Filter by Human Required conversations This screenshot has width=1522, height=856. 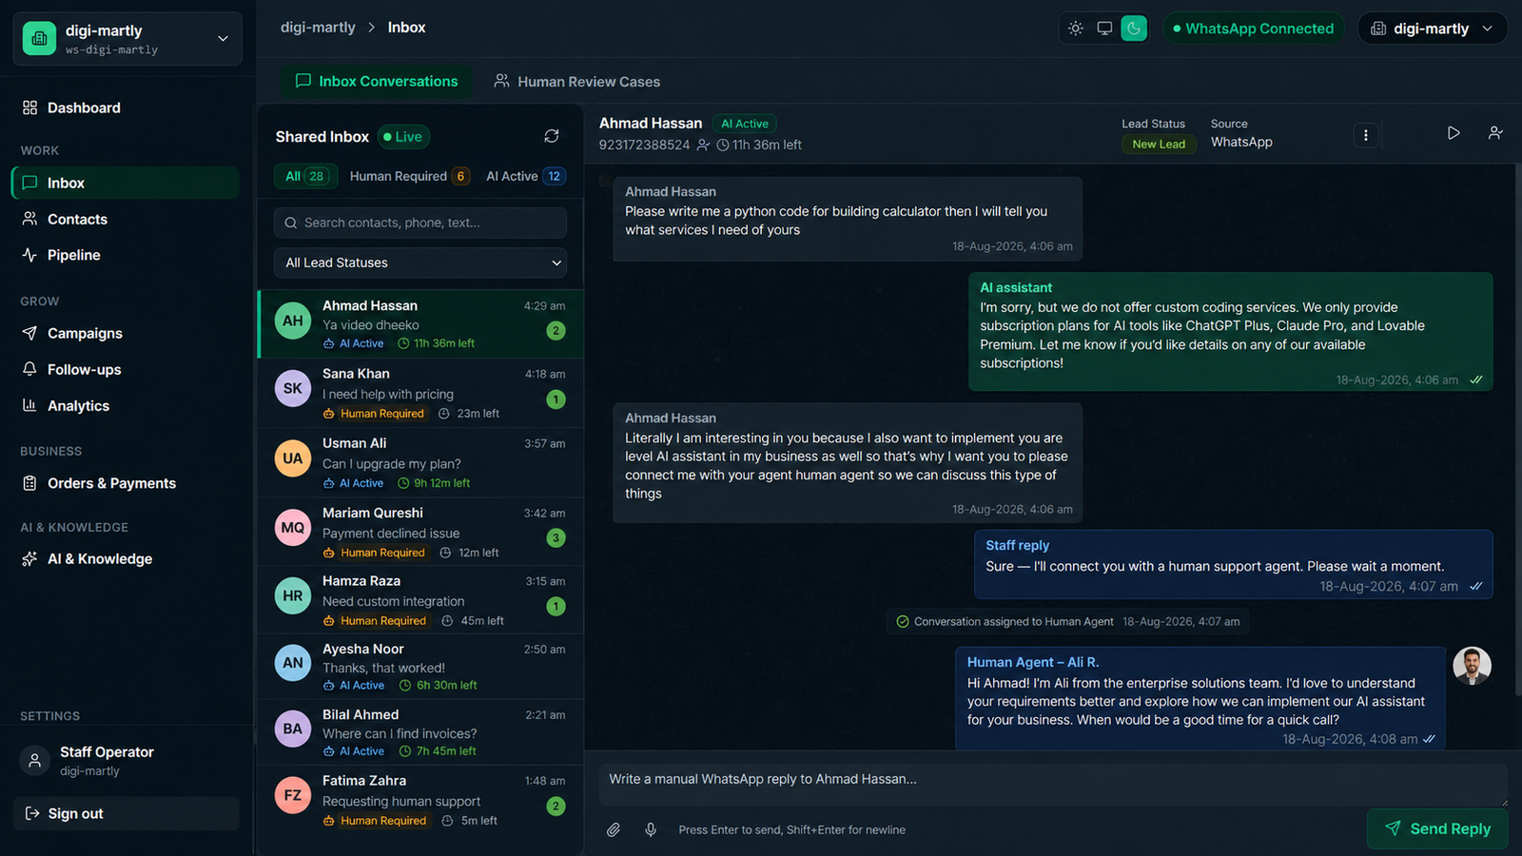click(409, 176)
